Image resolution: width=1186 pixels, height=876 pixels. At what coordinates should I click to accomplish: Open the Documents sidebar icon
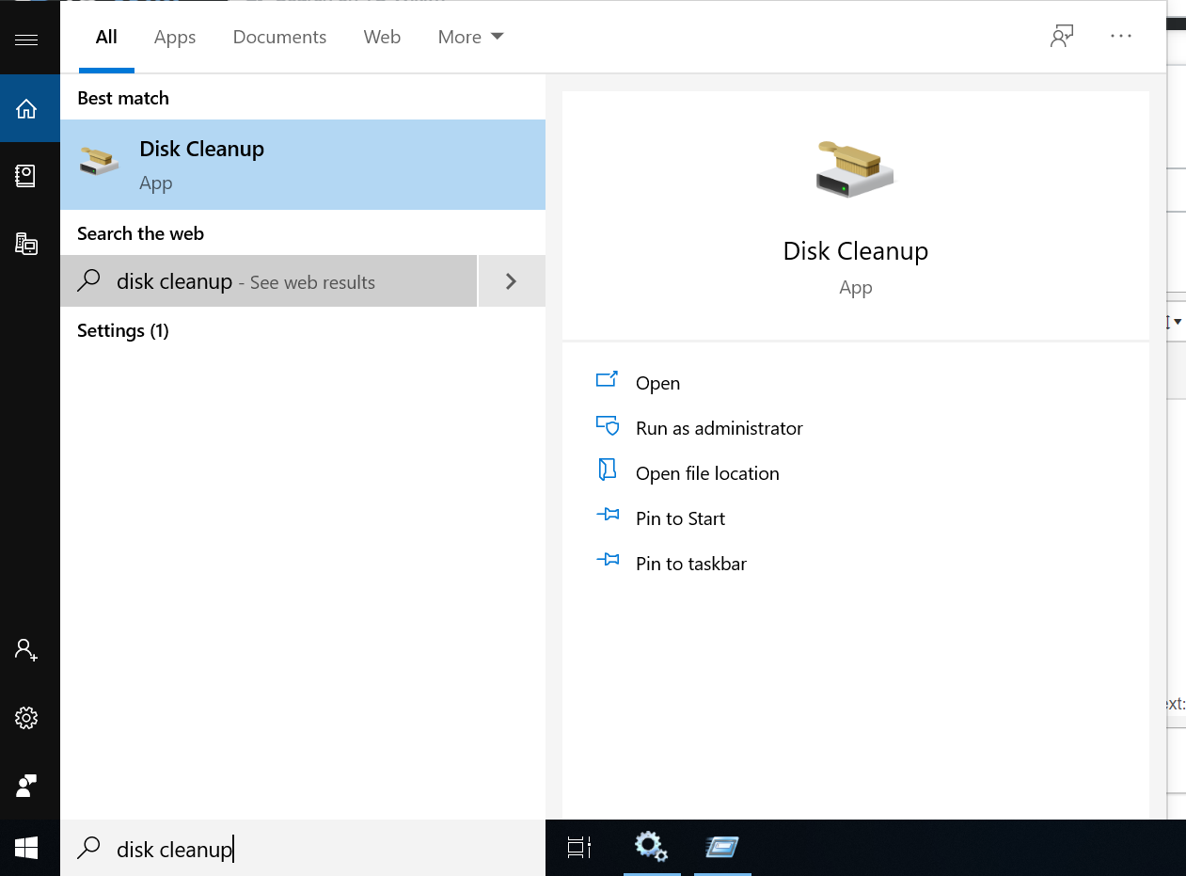point(26,176)
